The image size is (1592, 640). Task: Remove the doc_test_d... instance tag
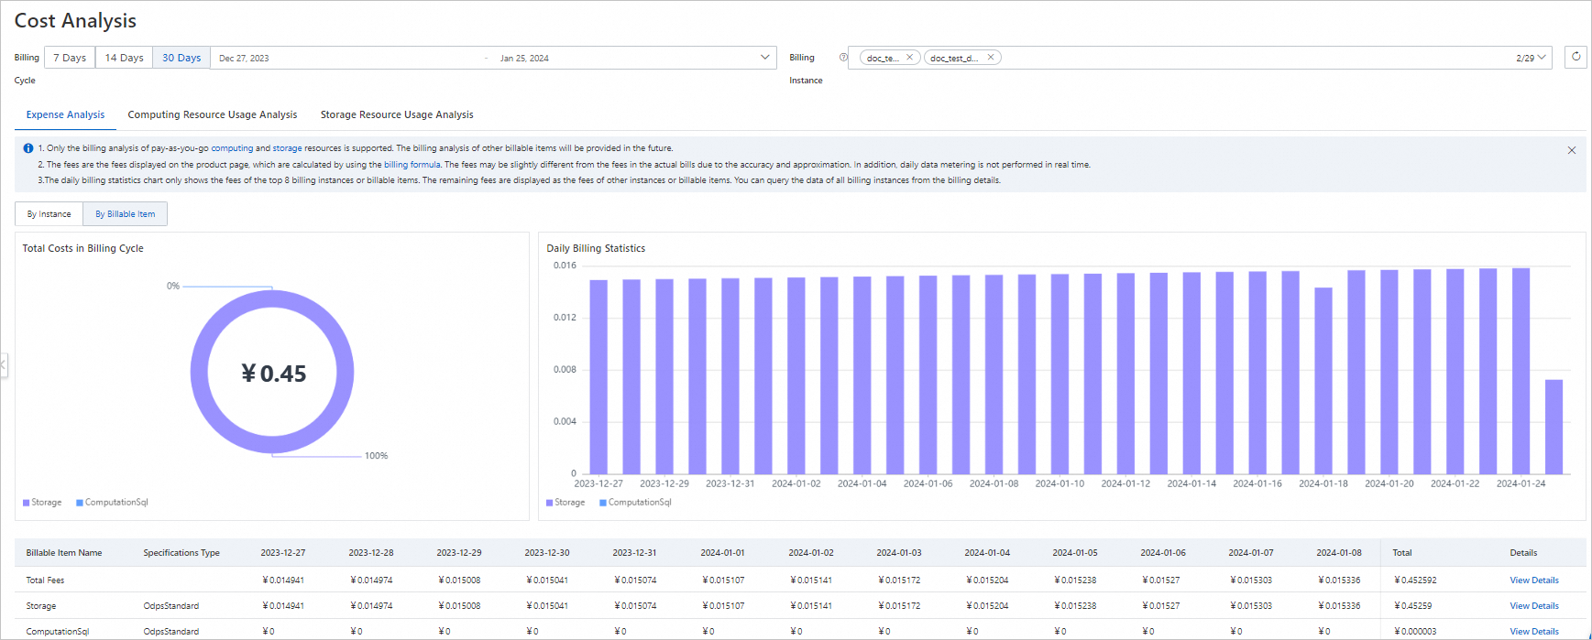(x=990, y=58)
